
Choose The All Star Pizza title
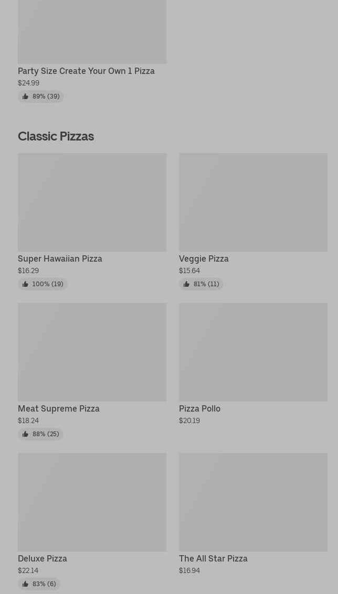pos(213,558)
